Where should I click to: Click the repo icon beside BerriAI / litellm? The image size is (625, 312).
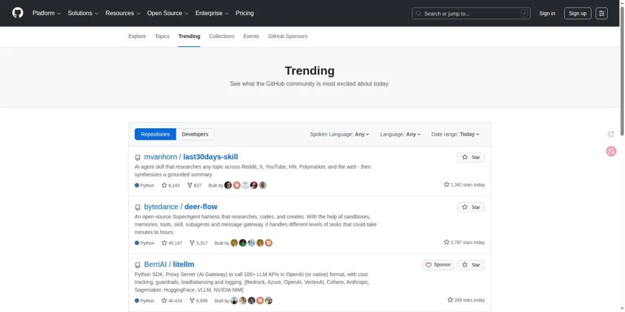click(138, 265)
